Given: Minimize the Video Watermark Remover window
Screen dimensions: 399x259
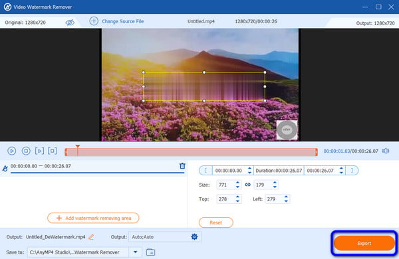Looking at the screenshot, I should 365,7.
